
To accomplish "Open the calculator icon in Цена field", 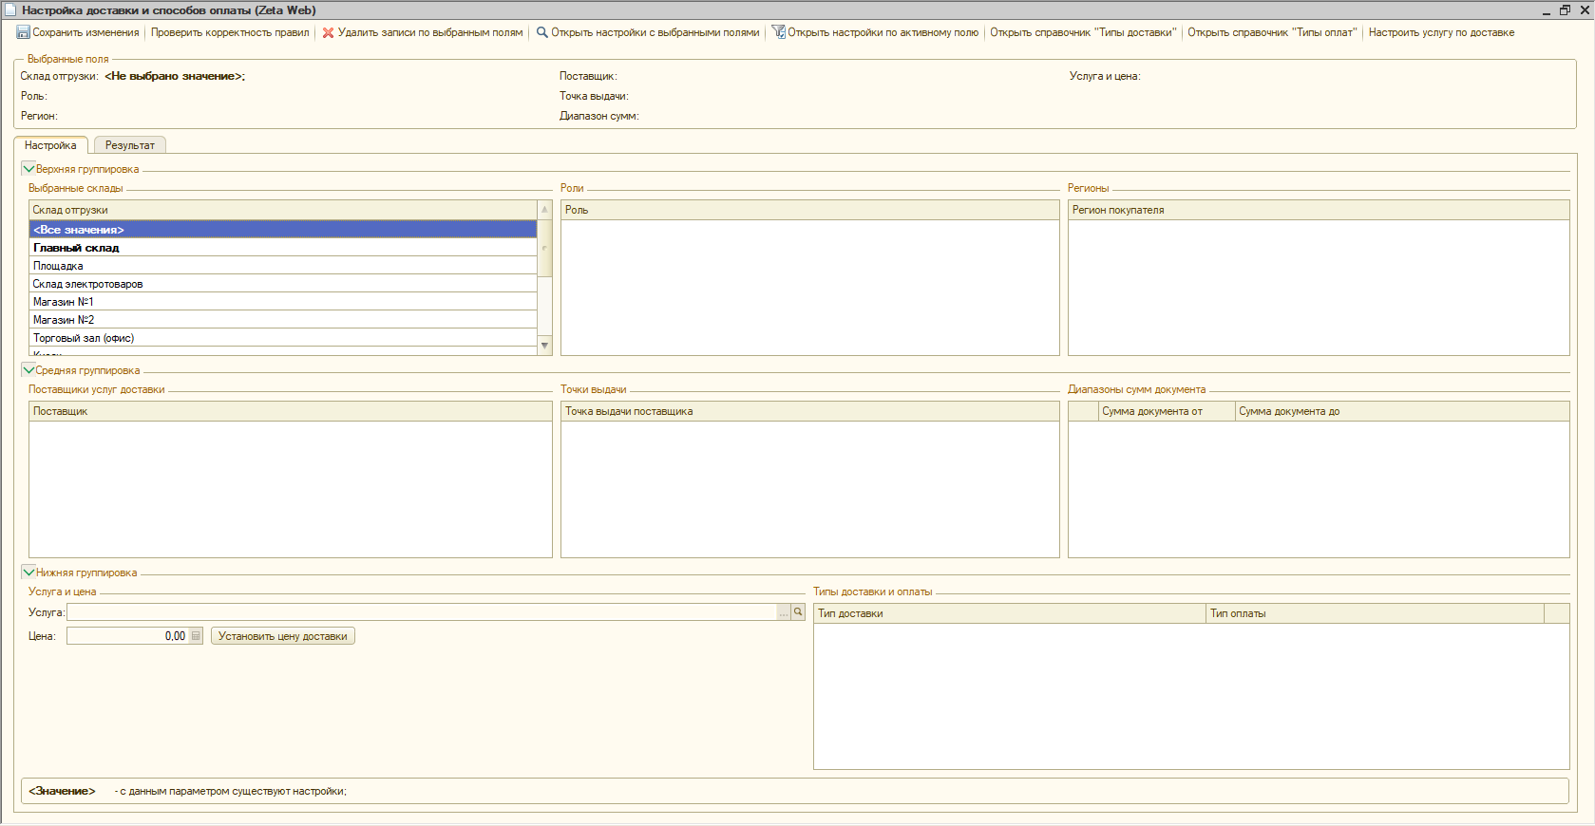I will click(196, 636).
